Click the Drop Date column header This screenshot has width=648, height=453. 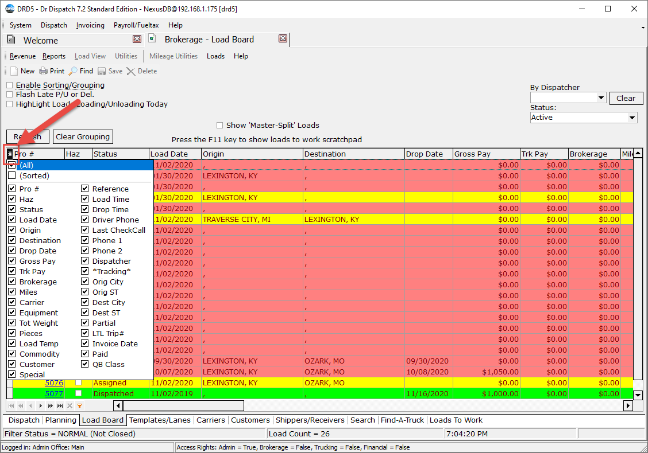point(429,154)
